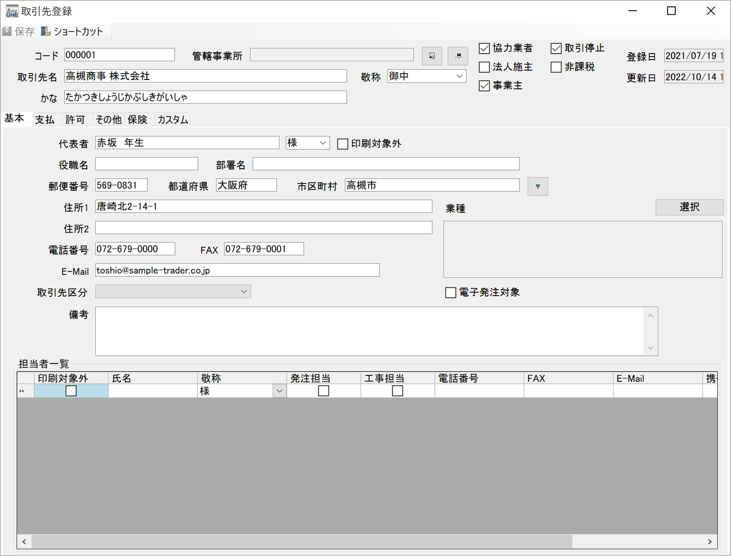Viewport: 731px width, 556px height.
Task: Click the down arrow of the 備考 scrollbar
Action: tap(650, 348)
